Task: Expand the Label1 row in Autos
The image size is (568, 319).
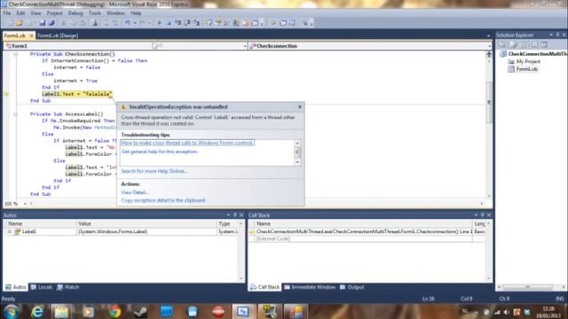Action: click(10, 231)
